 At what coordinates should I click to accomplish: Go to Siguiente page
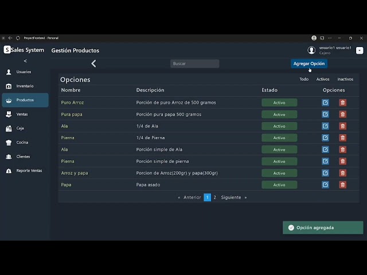click(x=231, y=197)
